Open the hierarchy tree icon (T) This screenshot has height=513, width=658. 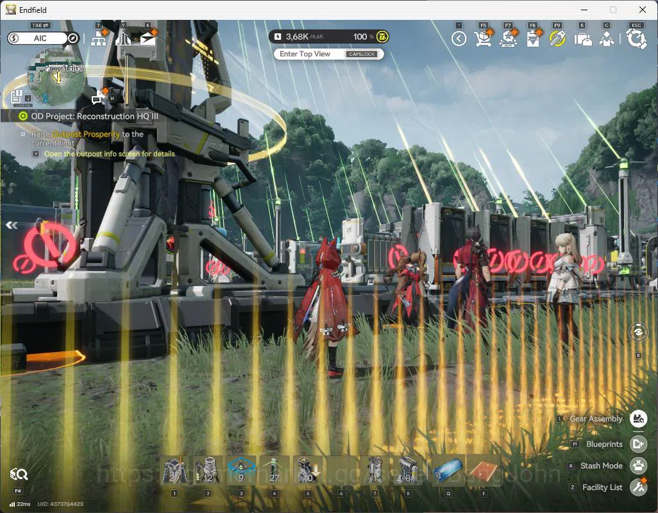click(99, 39)
